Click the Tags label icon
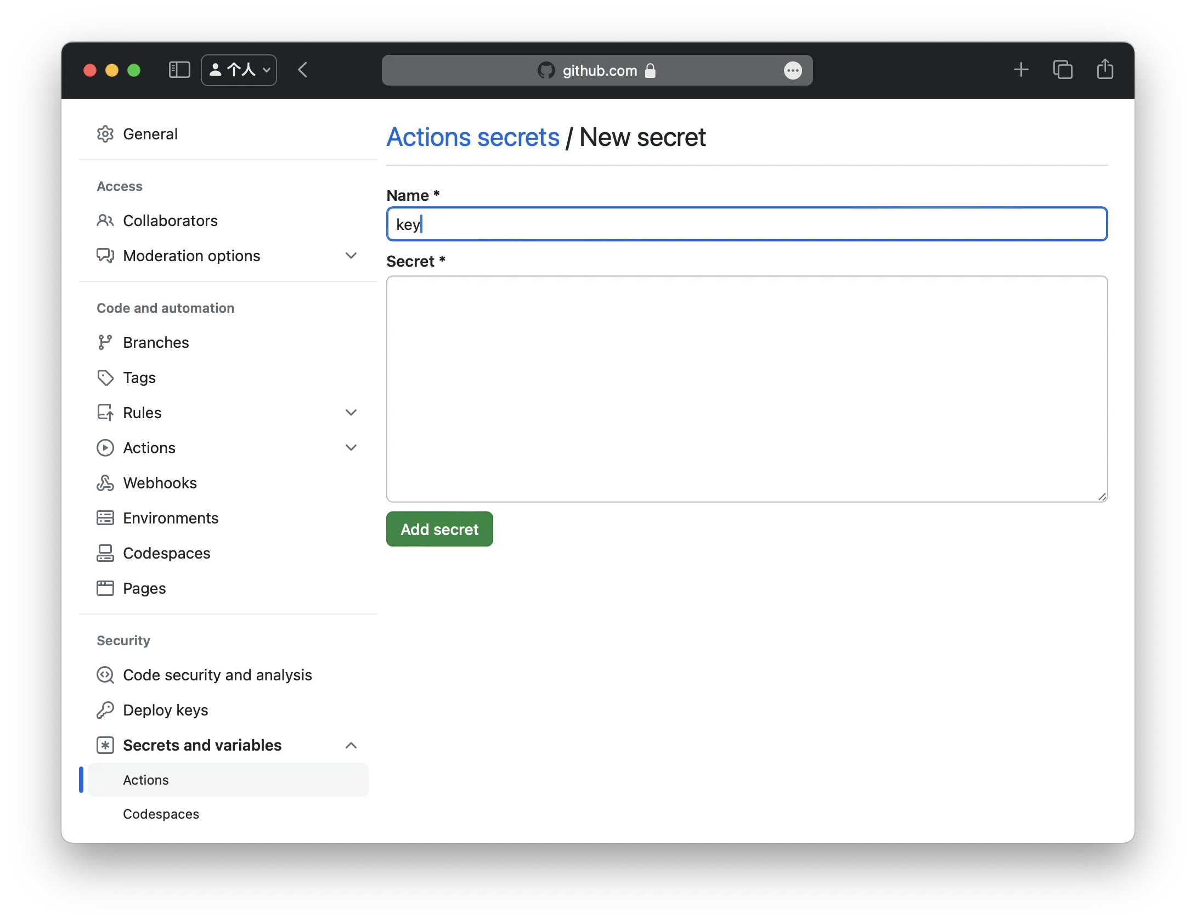 [105, 378]
